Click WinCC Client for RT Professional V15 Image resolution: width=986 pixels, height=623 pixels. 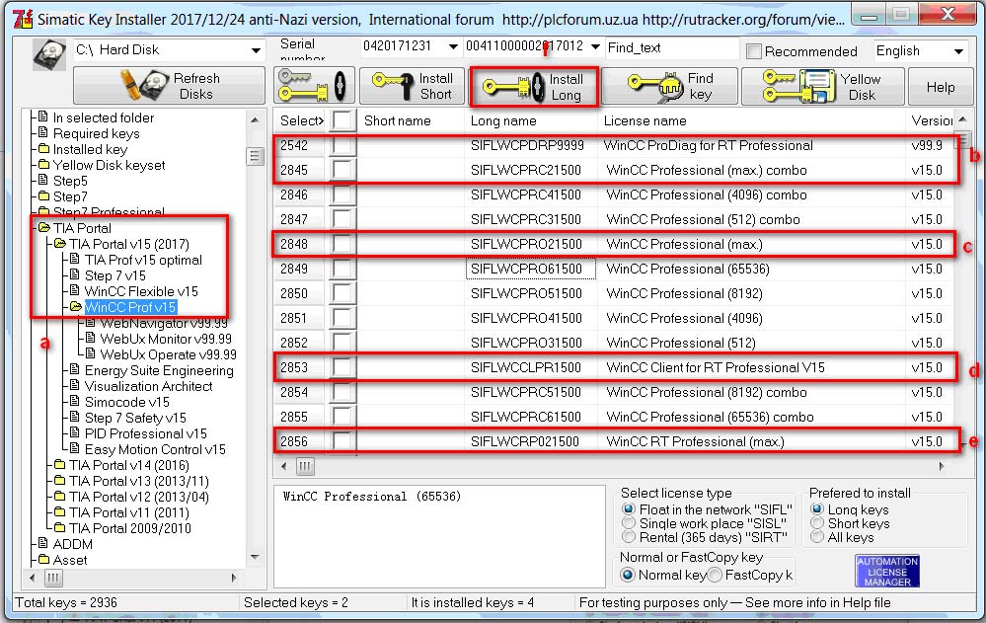click(715, 367)
